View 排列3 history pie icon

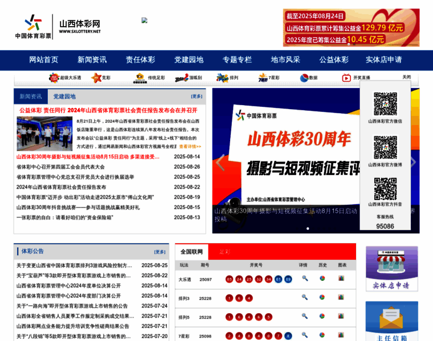(322, 297)
